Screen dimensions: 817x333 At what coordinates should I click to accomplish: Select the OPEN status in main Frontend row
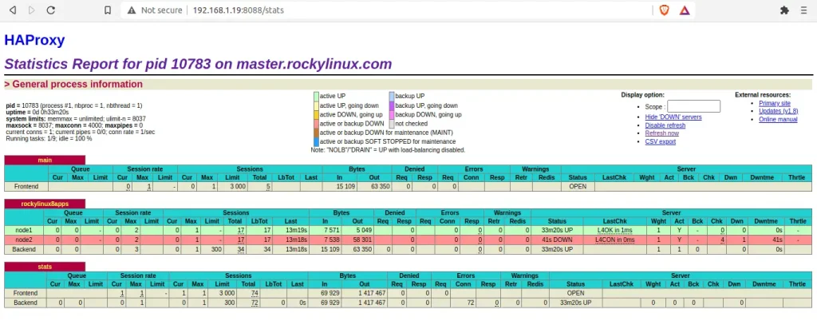coord(578,186)
